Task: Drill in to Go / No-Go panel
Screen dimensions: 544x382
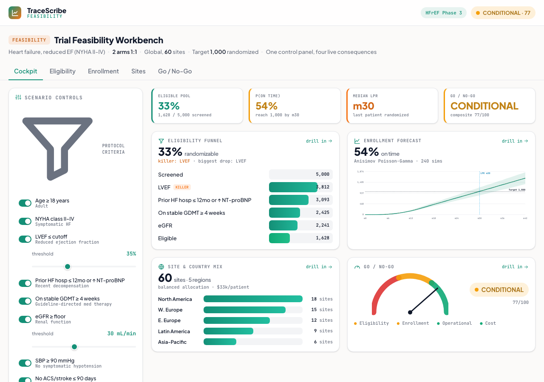Action: [x=515, y=267]
